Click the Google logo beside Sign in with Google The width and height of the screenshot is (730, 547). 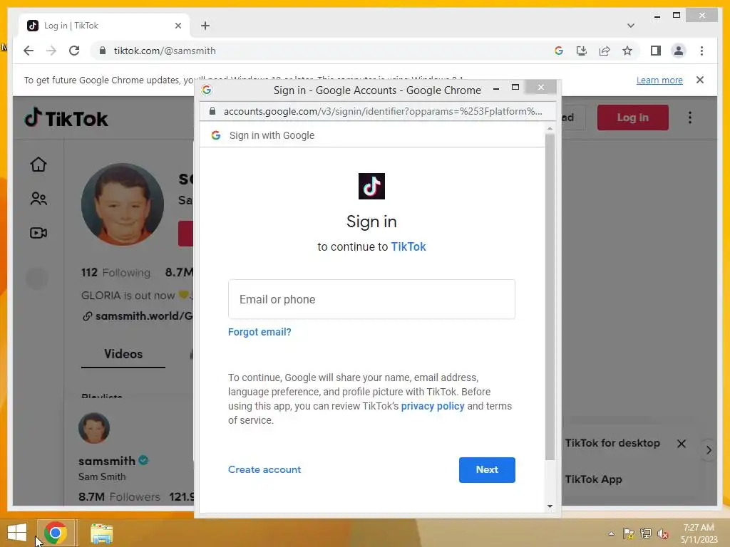tap(215, 135)
